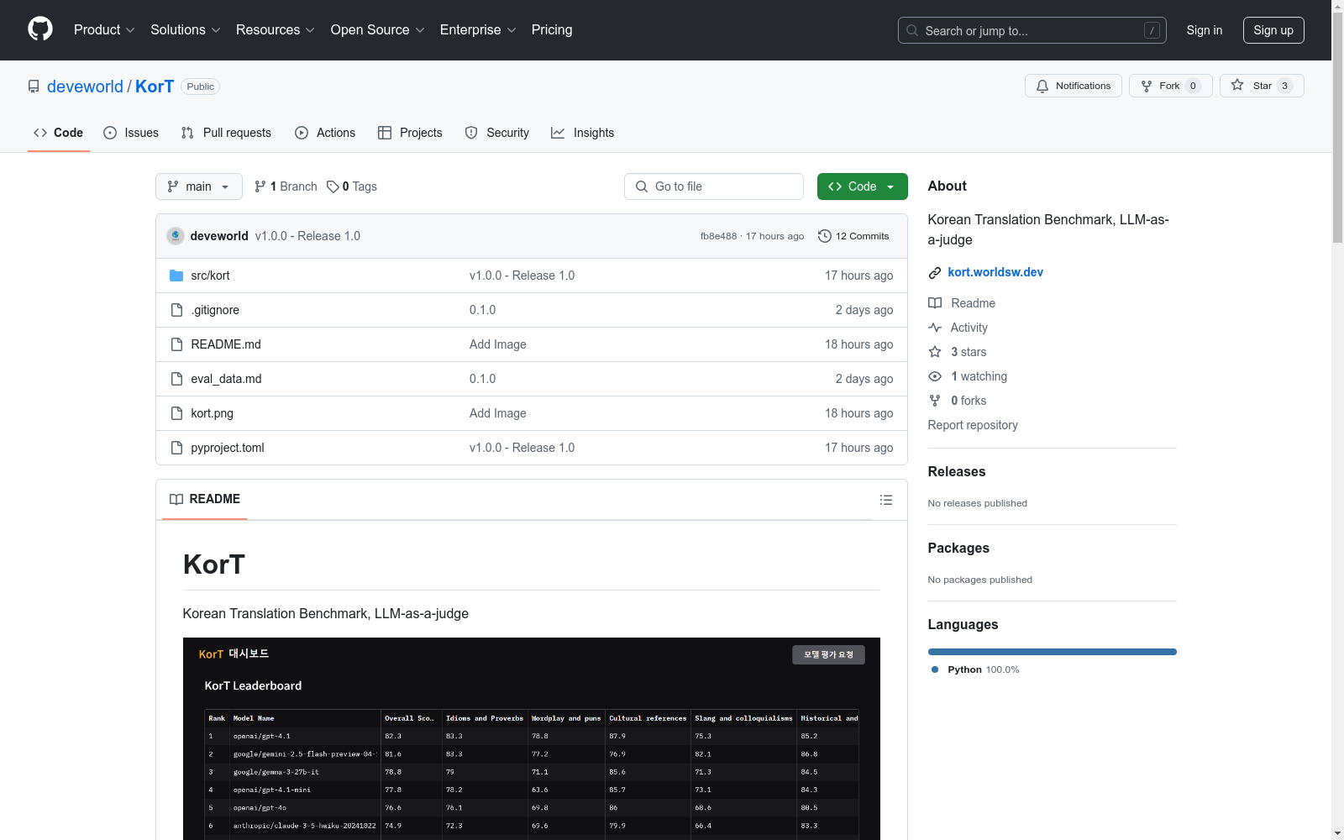Click the Readme book icon in About
The height and width of the screenshot is (840, 1344).
935,303
